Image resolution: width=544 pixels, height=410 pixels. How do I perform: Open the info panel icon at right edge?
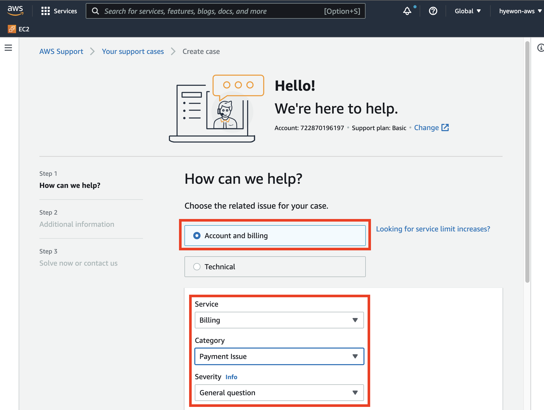click(540, 48)
